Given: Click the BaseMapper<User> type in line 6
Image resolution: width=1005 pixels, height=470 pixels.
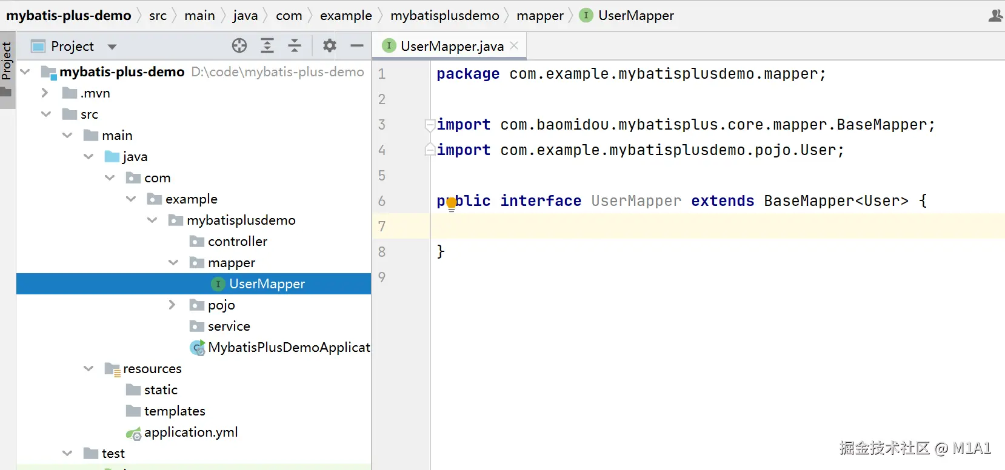Looking at the screenshot, I should [836, 201].
